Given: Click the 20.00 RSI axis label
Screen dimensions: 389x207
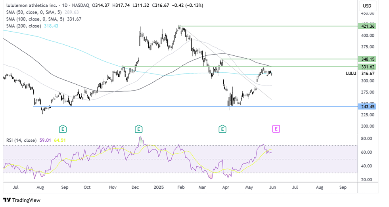Looking at the screenshot, I should [366, 180].
